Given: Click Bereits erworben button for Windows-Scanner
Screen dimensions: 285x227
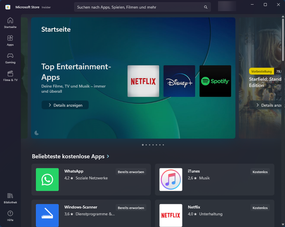Looking at the screenshot, I should [x=131, y=208].
